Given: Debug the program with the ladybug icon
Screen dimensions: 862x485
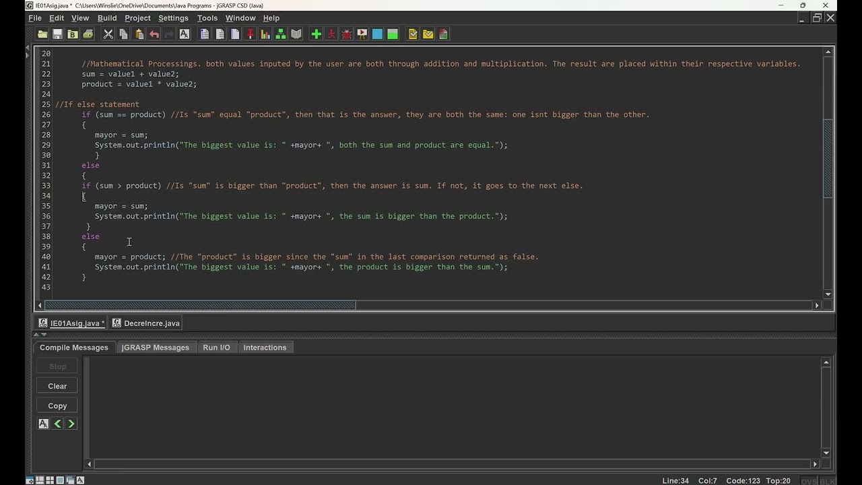Looking at the screenshot, I should (x=347, y=34).
